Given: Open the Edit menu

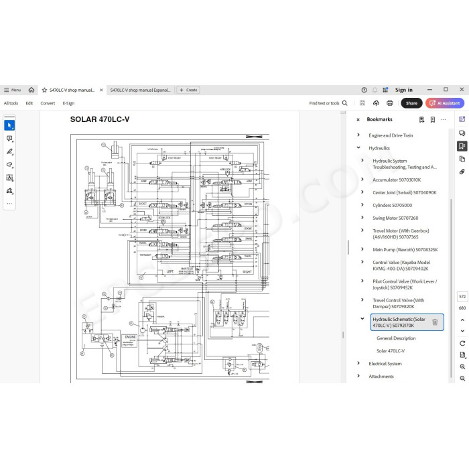Looking at the screenshot, I should coord(29,103).
